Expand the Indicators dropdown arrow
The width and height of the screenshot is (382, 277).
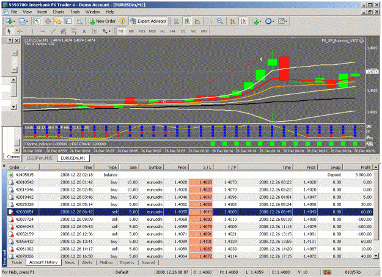260,21
